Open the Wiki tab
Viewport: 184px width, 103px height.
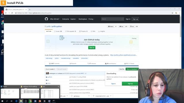click(x=93, y=31)
